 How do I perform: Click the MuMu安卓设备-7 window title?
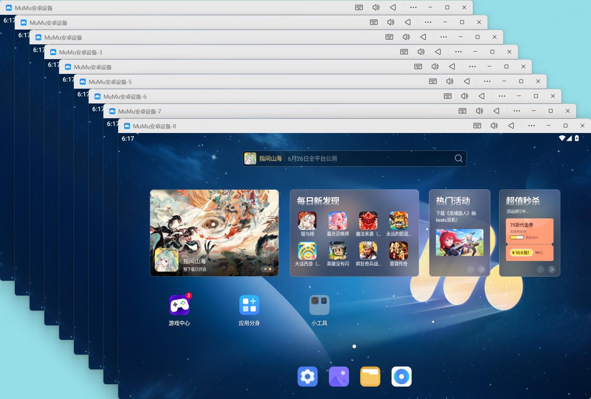pyautogui.click(x=140, y=111)
